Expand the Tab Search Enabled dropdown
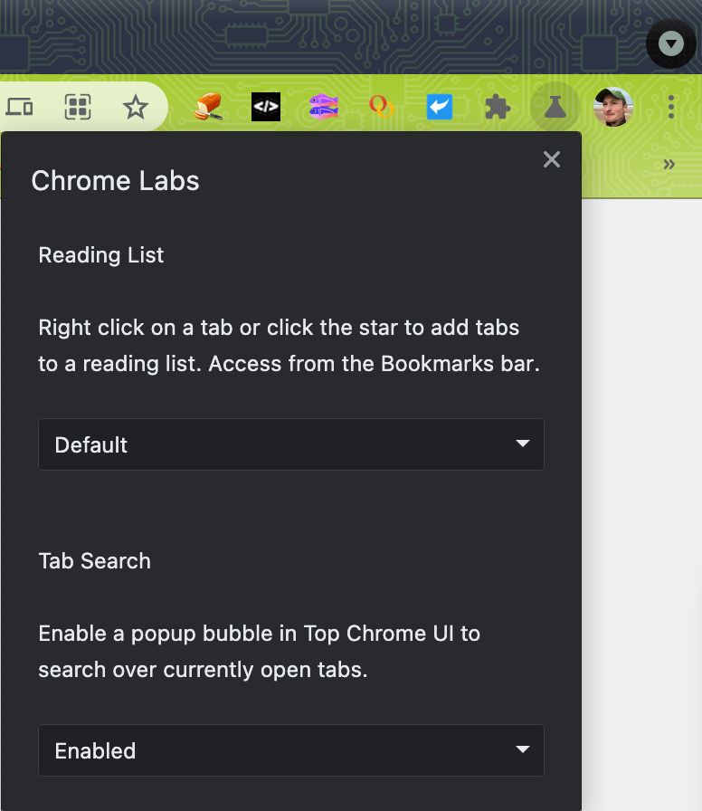This screenshot has width=702, height=811. 291,750
